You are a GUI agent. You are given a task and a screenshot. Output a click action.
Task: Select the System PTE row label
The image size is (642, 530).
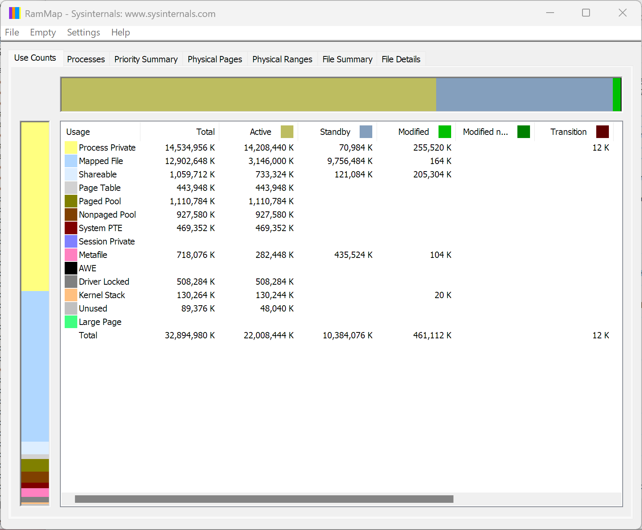coord(101,228)
